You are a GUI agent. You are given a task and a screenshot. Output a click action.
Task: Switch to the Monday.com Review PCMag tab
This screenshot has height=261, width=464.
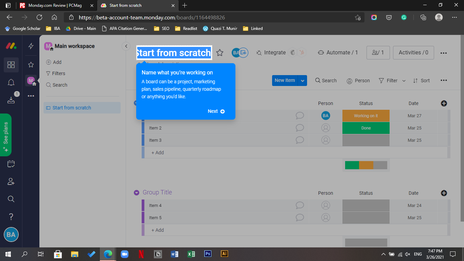(56, 5)
